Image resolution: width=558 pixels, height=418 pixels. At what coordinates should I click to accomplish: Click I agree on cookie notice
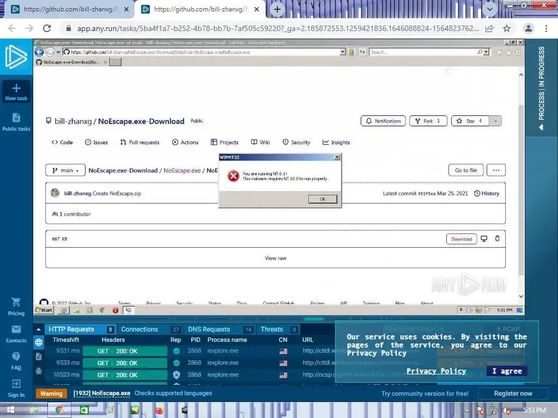click(507, 371)
